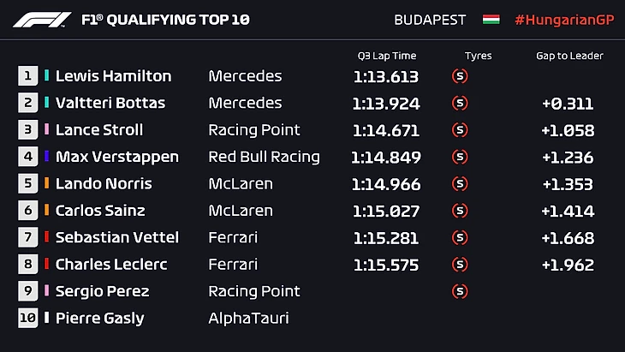The image size is (625, 352).
Task: Click the position 4 number box
Action: [x=27, y=157]
